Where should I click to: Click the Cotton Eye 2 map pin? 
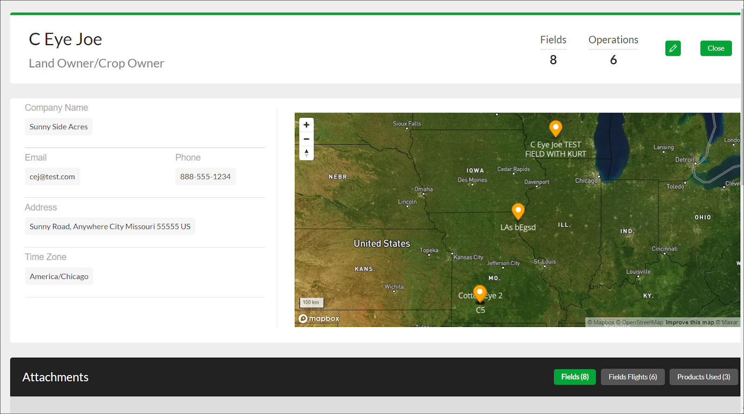[x=480, y=294]
